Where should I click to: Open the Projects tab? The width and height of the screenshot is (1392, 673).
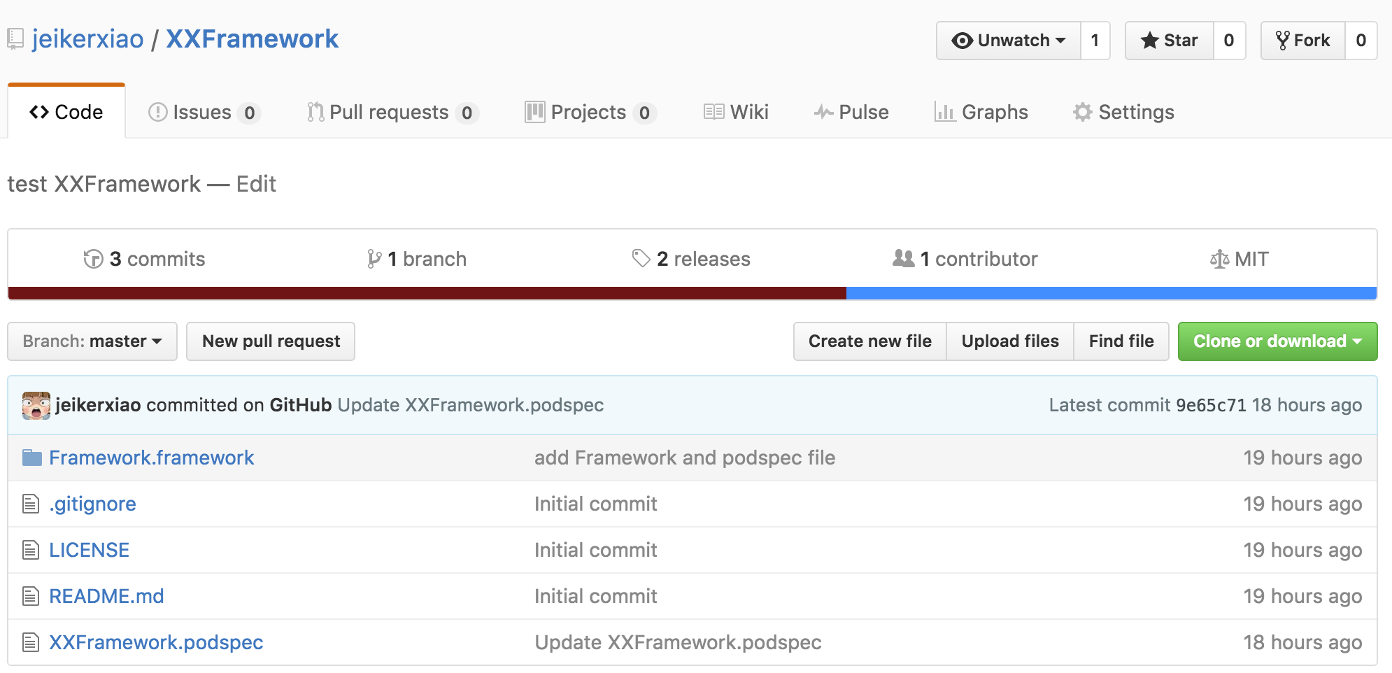coord(590,112)
